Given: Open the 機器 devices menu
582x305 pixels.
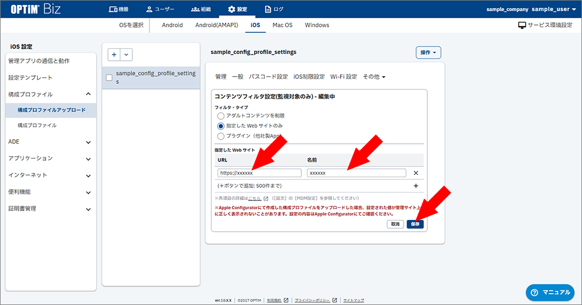Looking at the screenshot, I should (x=118, y=9).
